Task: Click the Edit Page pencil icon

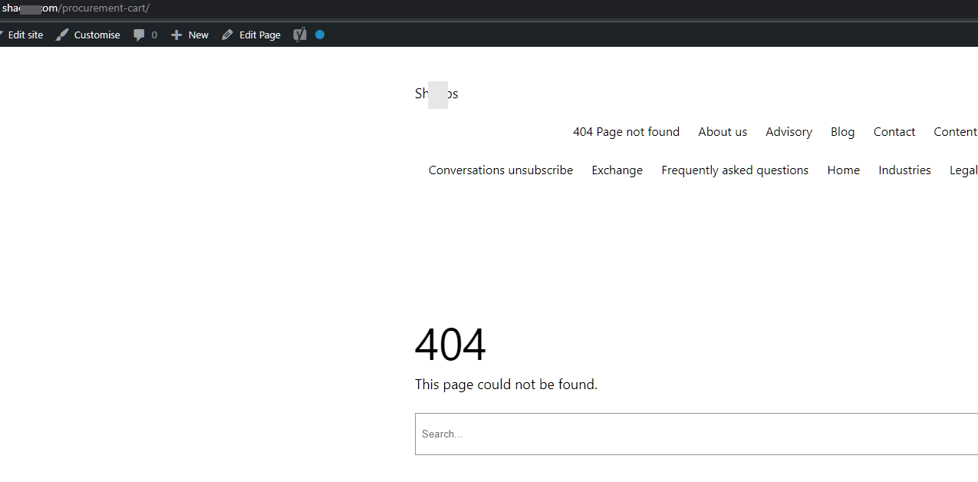Action: point(227,35)
